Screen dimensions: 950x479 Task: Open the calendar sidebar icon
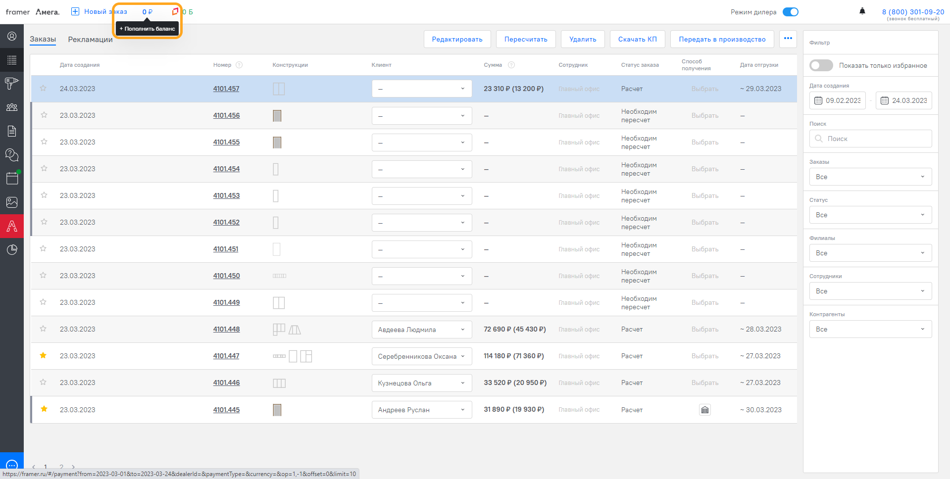[12, 178]
